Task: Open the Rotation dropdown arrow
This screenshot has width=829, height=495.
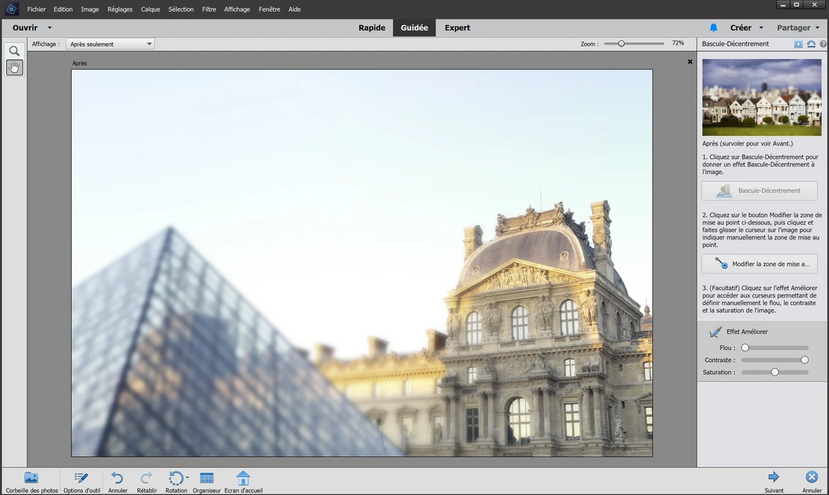Action: [187, 478]
